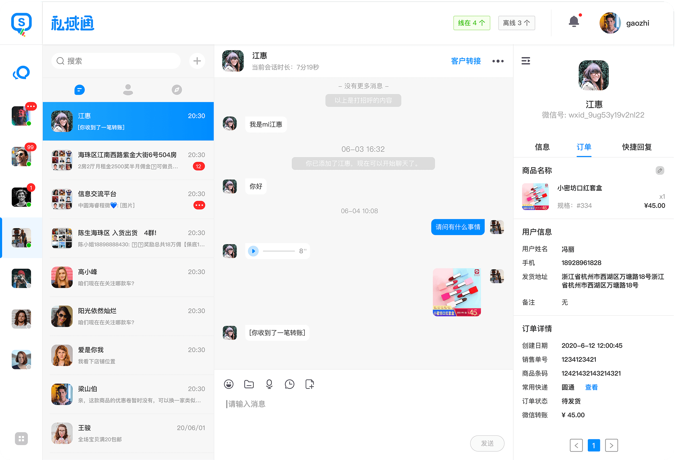Collapse the right panel via menu icon
The image size is (676, 460).
(x=526, y=61)
